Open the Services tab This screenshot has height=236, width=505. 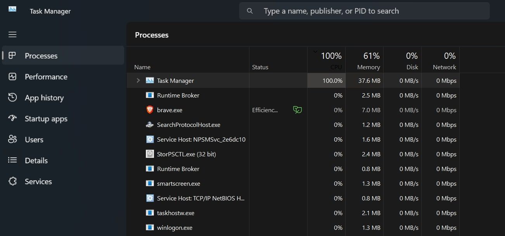click(x=63, y=181)
